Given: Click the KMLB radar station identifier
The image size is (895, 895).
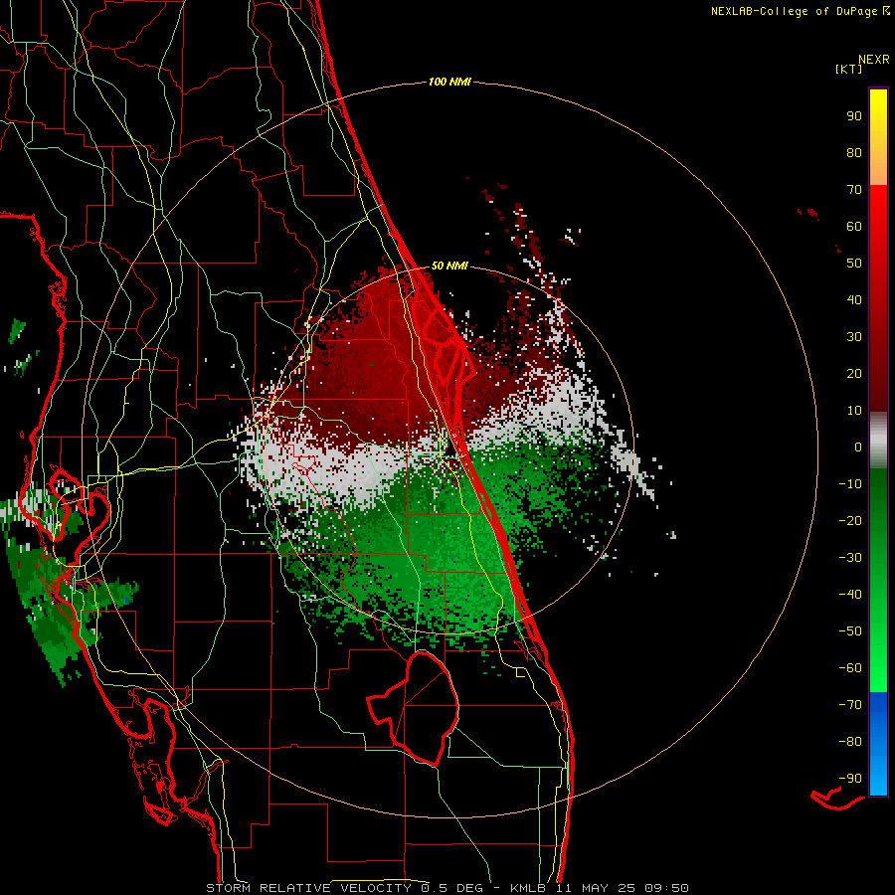Looking at the screenshot, I should point(528,888).
